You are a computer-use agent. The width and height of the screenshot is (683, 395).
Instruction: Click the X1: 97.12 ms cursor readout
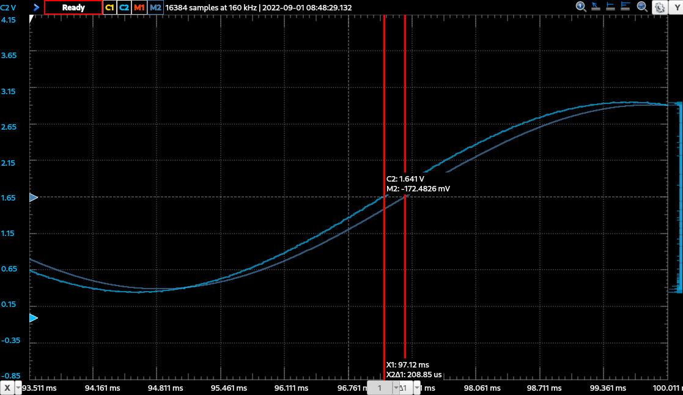pos(407,365)
